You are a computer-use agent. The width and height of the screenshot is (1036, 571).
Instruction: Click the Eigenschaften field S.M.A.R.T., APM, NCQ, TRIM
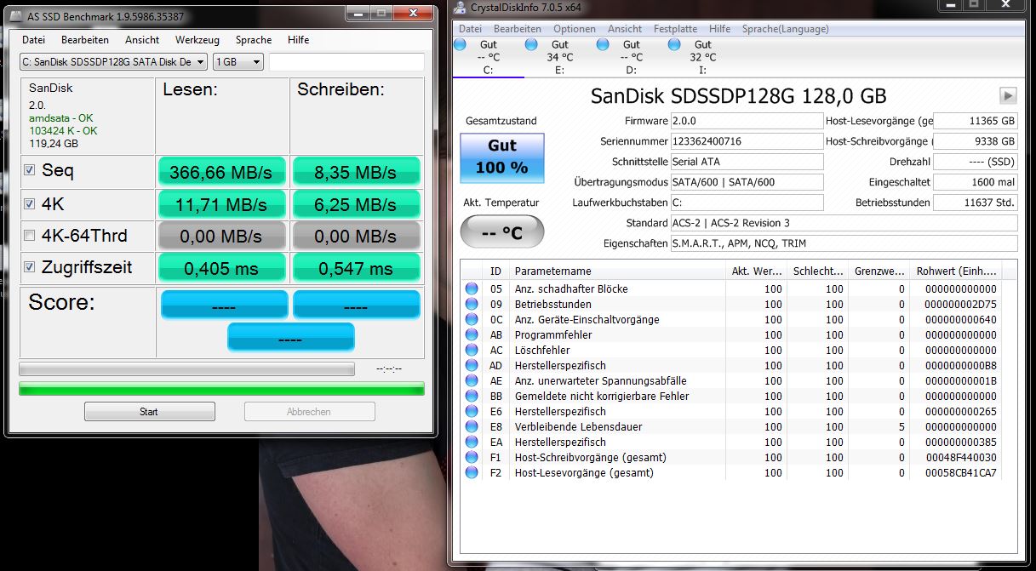[x=844, y=243]
